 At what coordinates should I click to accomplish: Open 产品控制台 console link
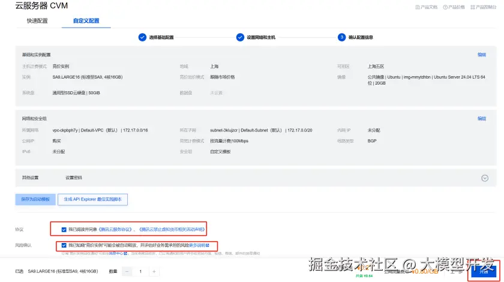coord(483,7)
